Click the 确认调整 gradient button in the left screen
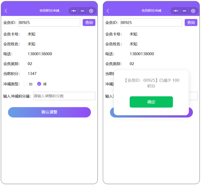 (x=49, y=112)
